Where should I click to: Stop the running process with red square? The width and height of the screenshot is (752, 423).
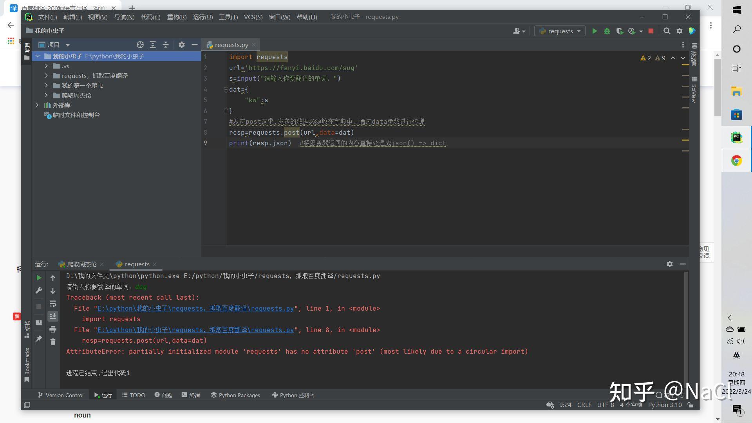click(x=651, y=31)
